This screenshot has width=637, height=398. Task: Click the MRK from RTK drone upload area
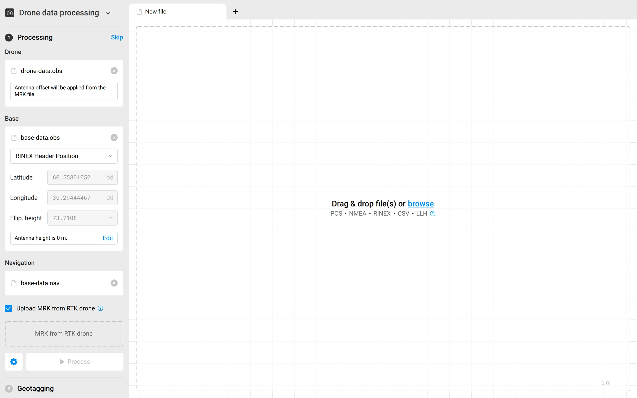[64, 334]
